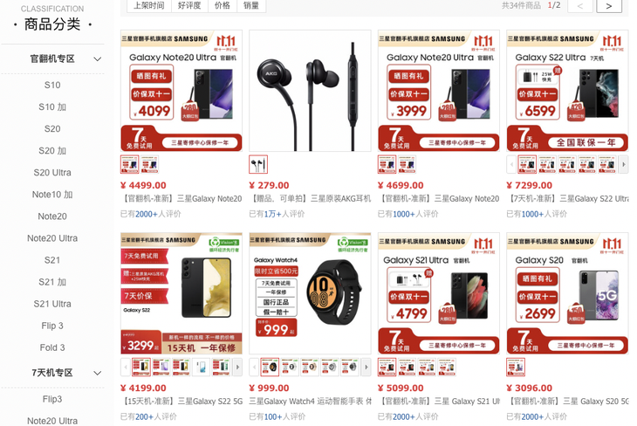Viewport: 637px width, 426px height.
Task: Sort products by 好评度
Action: [189, 6]
